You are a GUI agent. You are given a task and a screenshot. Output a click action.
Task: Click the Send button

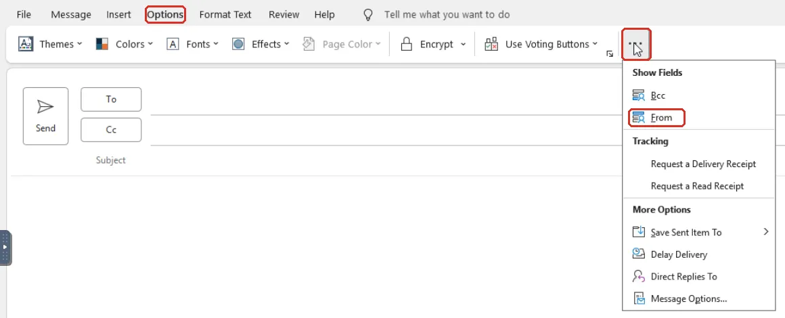click(x=45, y=116)
